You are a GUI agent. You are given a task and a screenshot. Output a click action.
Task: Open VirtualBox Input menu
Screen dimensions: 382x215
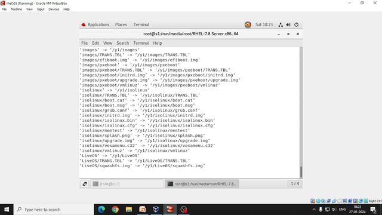pos(41,10)
